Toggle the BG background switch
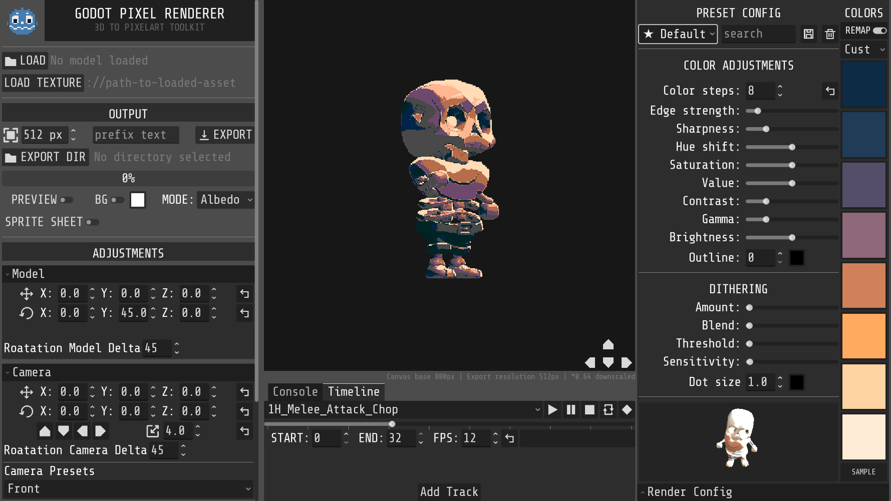The height and width of the screenshot is (501, 891). 117,200
